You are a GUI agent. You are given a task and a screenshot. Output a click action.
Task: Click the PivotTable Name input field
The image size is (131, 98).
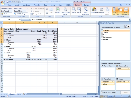[7, 11]
